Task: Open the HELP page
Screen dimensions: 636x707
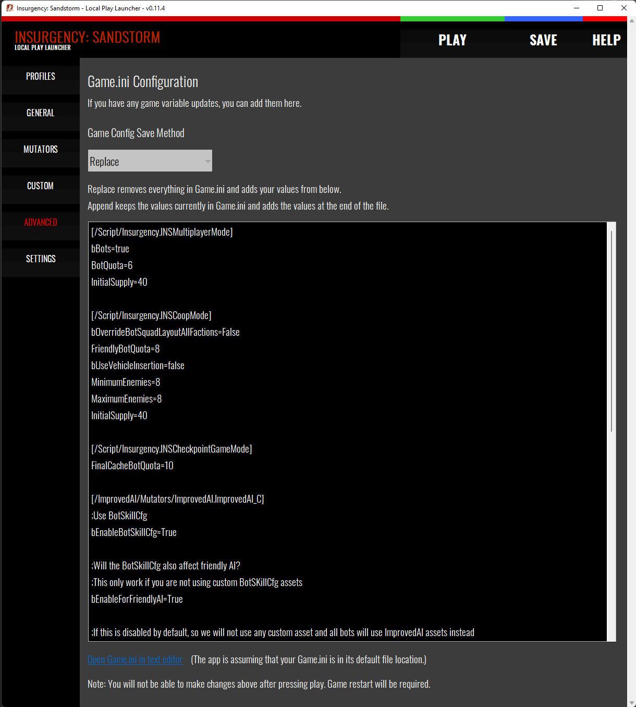Action: [x=606, y=40]
